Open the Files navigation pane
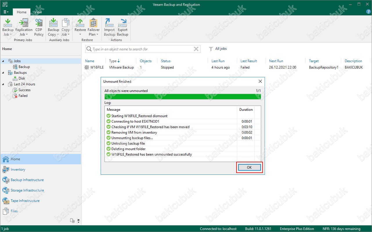This screenshot has width=372, height=232. point(41,211)
